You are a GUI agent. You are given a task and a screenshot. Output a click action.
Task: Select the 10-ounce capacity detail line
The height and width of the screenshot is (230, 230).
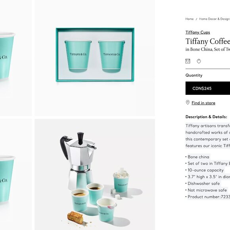[205, 170]
